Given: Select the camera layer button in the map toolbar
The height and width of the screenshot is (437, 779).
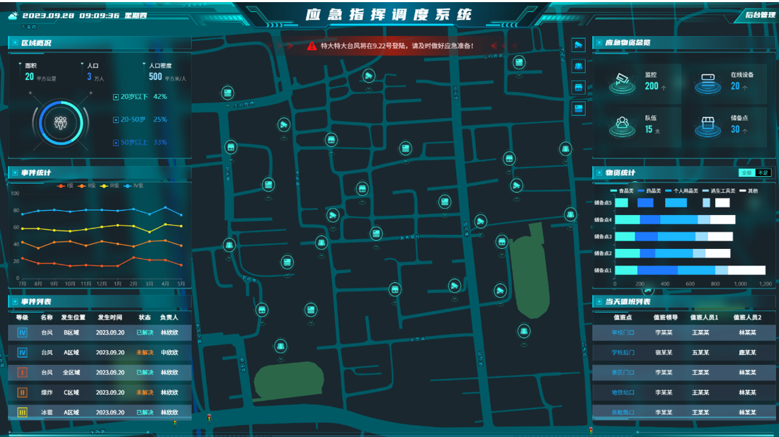Looking at the screenshot, I should point(579,45).
